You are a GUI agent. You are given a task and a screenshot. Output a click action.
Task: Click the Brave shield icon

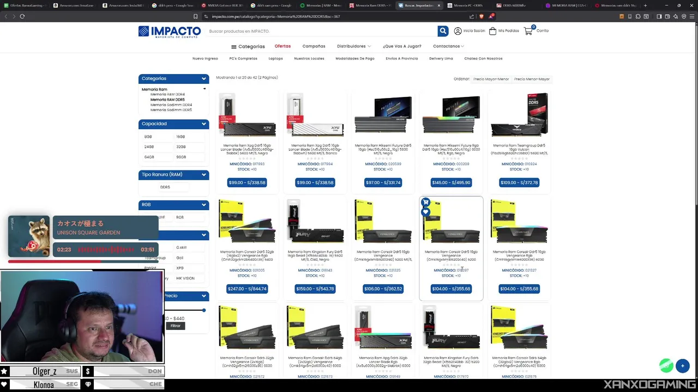coord(481,16)
